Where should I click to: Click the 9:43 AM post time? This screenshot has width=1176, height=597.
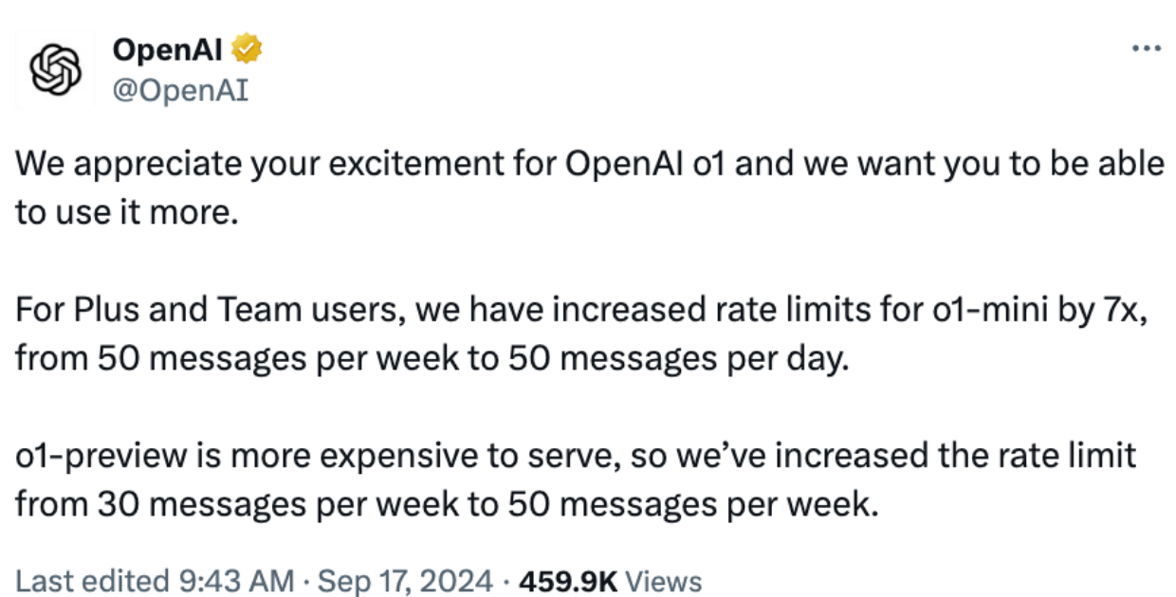[x=221, y=581]
